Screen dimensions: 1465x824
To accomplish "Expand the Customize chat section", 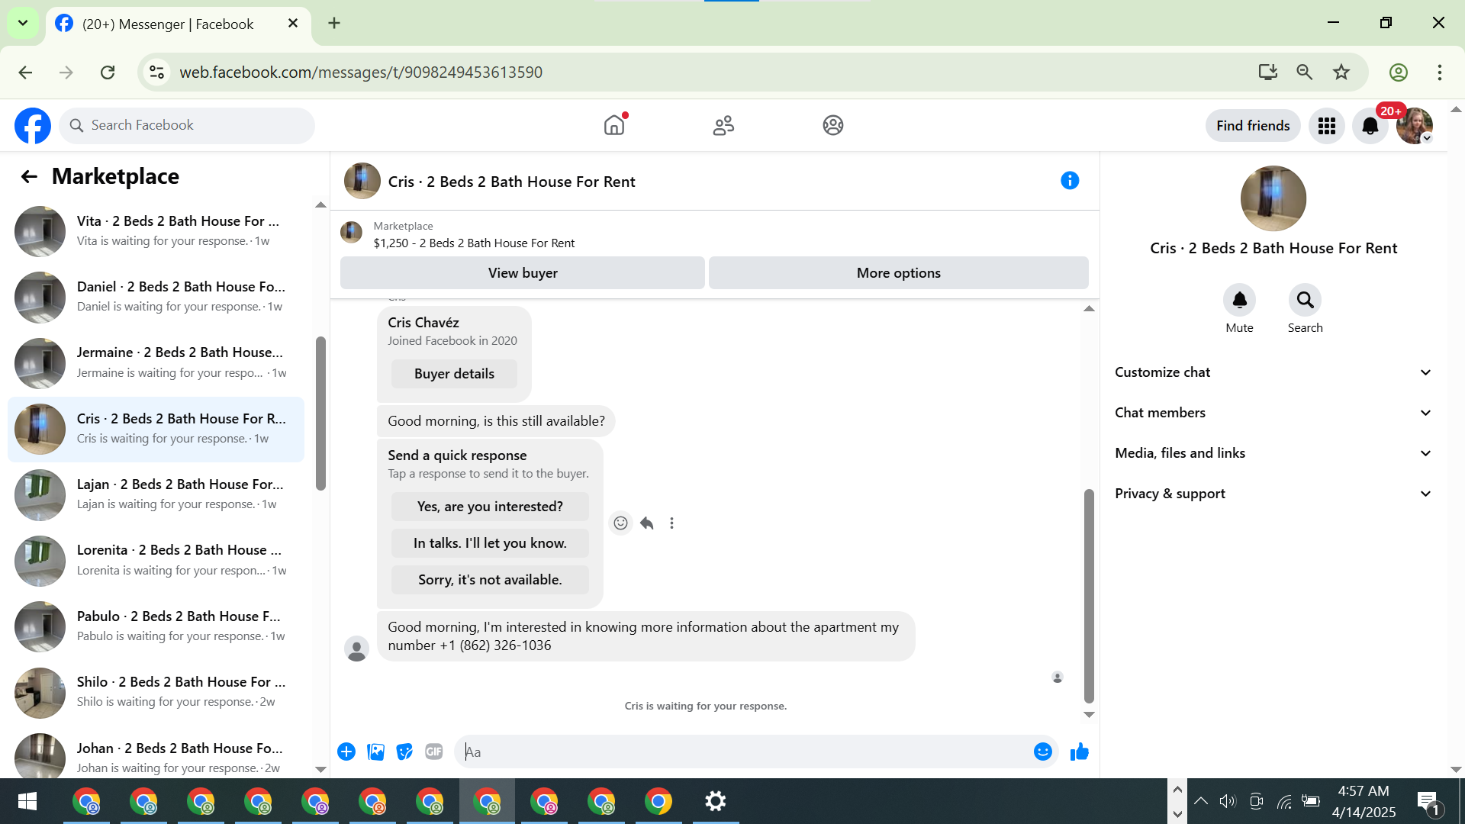I will pos(1273,372).
